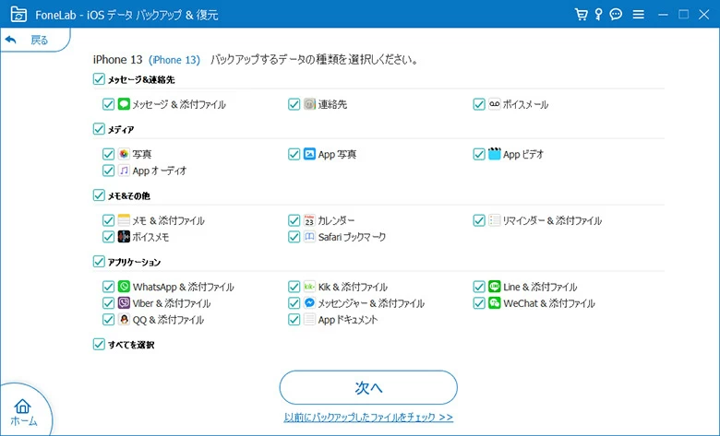Toggle the アプリケーション group checkbox
The width and height of the screenshot is (720, 436).
(99, 262)
